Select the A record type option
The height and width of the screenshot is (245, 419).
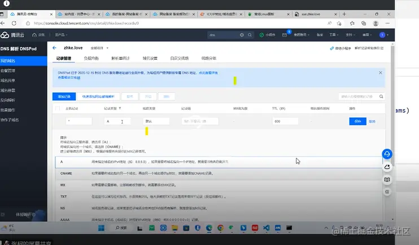point(219,162)
